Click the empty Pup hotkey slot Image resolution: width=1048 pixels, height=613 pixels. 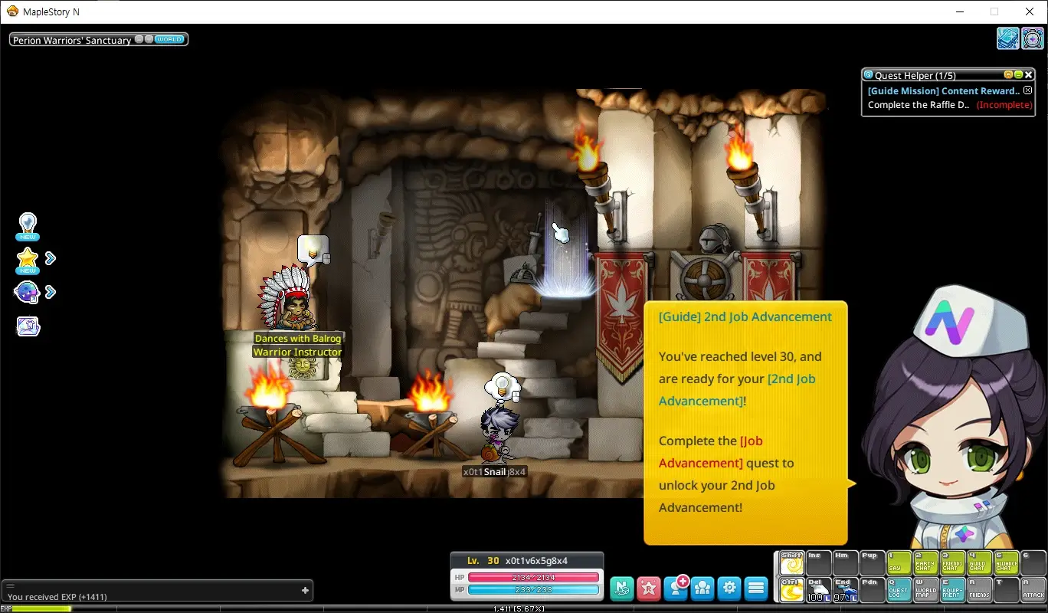(872, 563)
